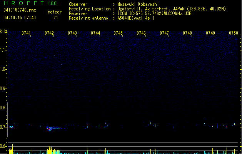
Task: Click the 0.8 kHz axis label
Action: coord(3,108)
